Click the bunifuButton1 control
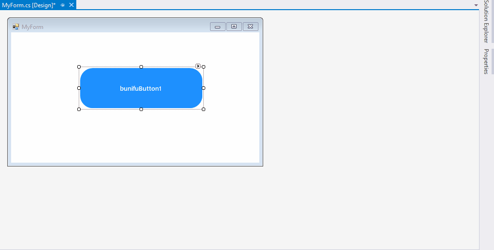494x250 pixels. pos(141,88)
